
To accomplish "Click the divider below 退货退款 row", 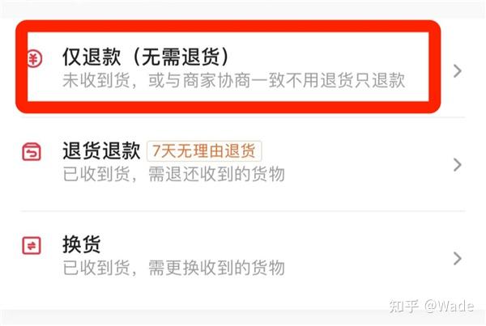I will 243,211.
